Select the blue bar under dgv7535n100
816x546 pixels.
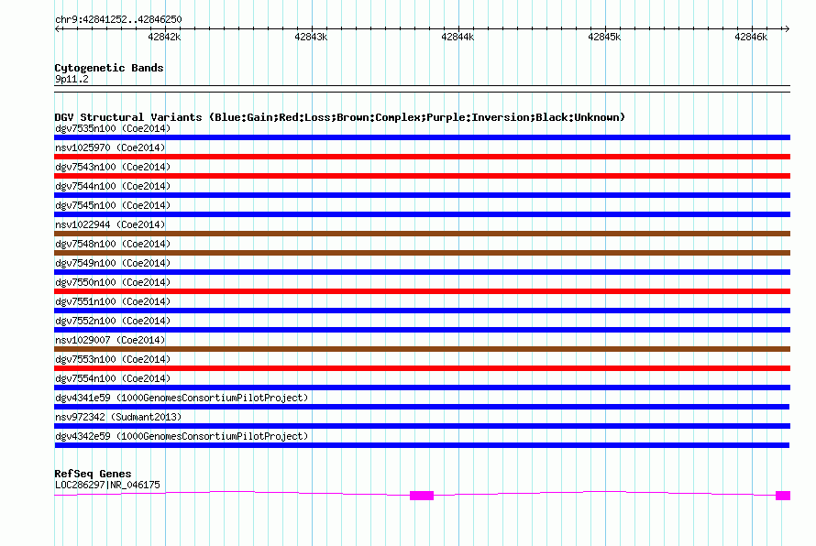point(422,137)
